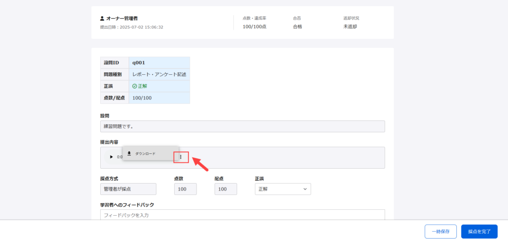Click the 提出内容 section label

tap(109, 142)
